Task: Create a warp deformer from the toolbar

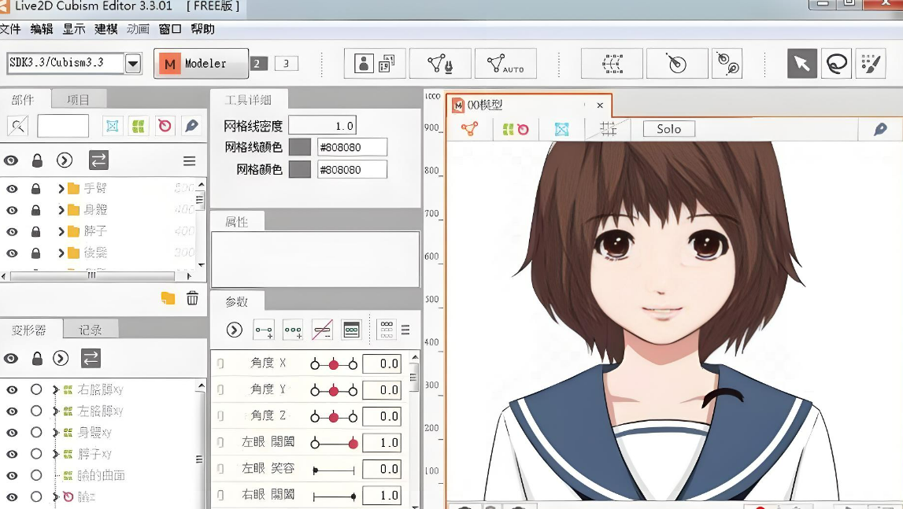Action: pyautogui.click(x=612, y=64)
